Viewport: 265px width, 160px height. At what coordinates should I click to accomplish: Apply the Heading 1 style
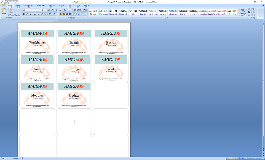pos(113,12)
